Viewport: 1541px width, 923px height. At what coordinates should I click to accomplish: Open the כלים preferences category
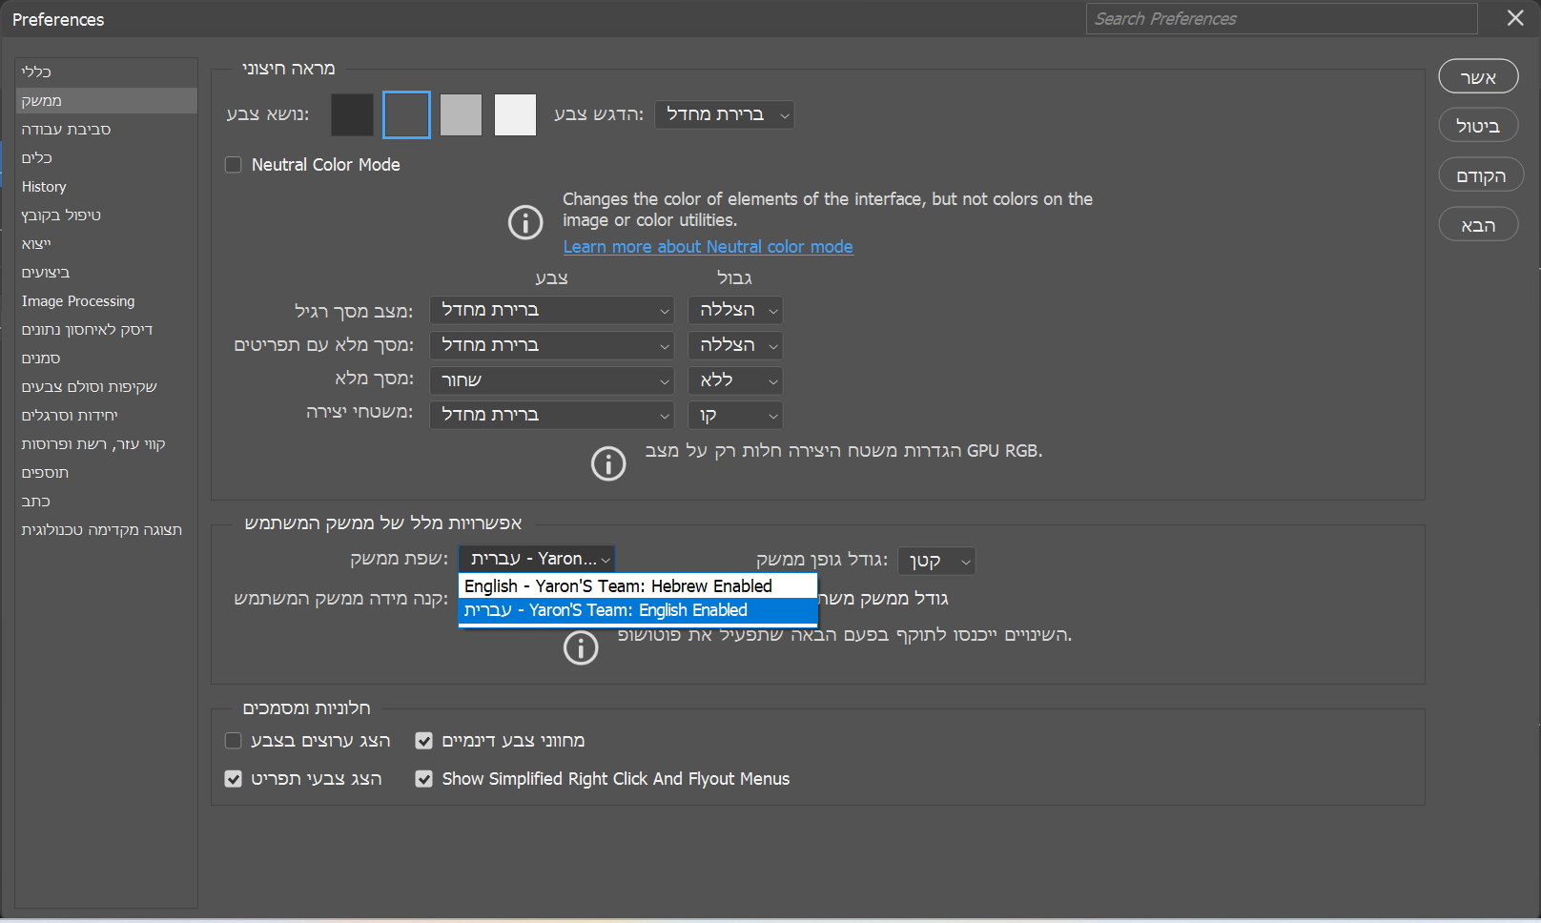[107, 157]
